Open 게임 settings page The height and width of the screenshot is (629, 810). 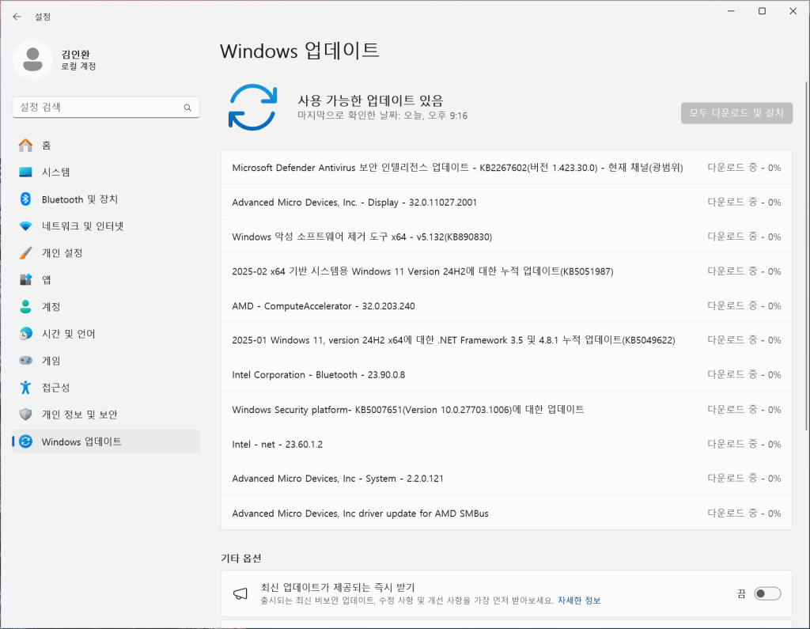(x=106, y=360)
